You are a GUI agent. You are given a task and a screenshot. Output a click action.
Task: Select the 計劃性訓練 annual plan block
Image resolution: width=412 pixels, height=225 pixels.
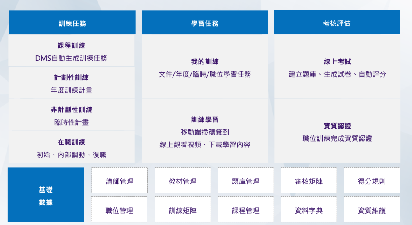(72, 83)
